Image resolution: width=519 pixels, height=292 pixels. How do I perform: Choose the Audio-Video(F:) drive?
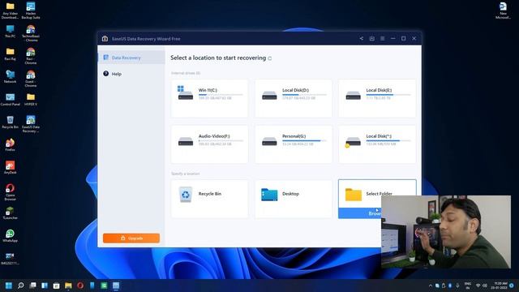209,144
